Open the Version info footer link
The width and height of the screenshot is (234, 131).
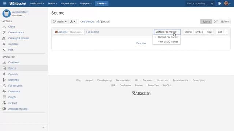click(x=162, y=80)
